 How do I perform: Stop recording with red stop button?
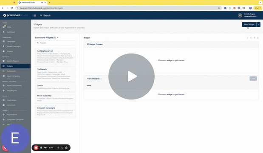36,147
